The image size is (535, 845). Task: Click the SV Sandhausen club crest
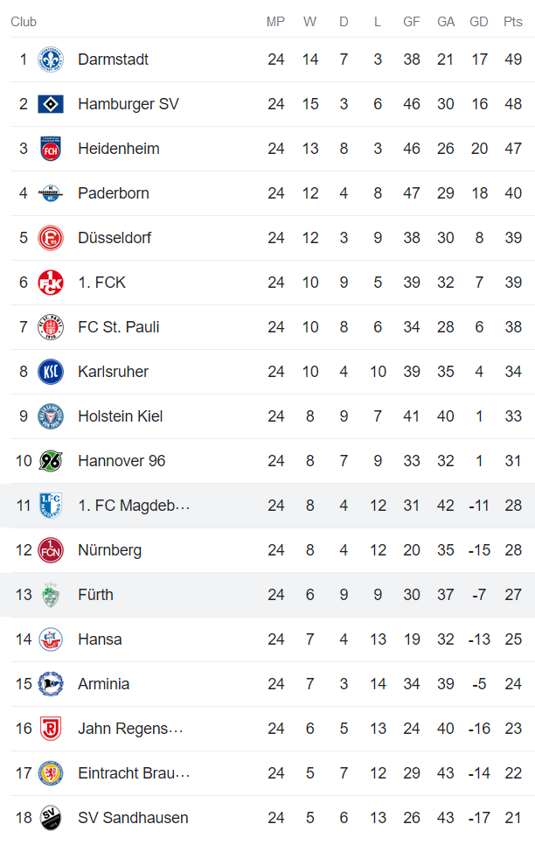(50, 817)
